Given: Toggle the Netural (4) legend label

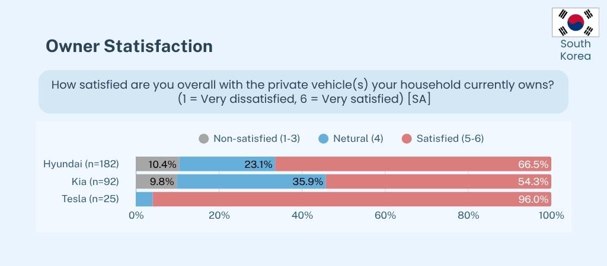Looking at the screenshot, I should tap(358, 139).
